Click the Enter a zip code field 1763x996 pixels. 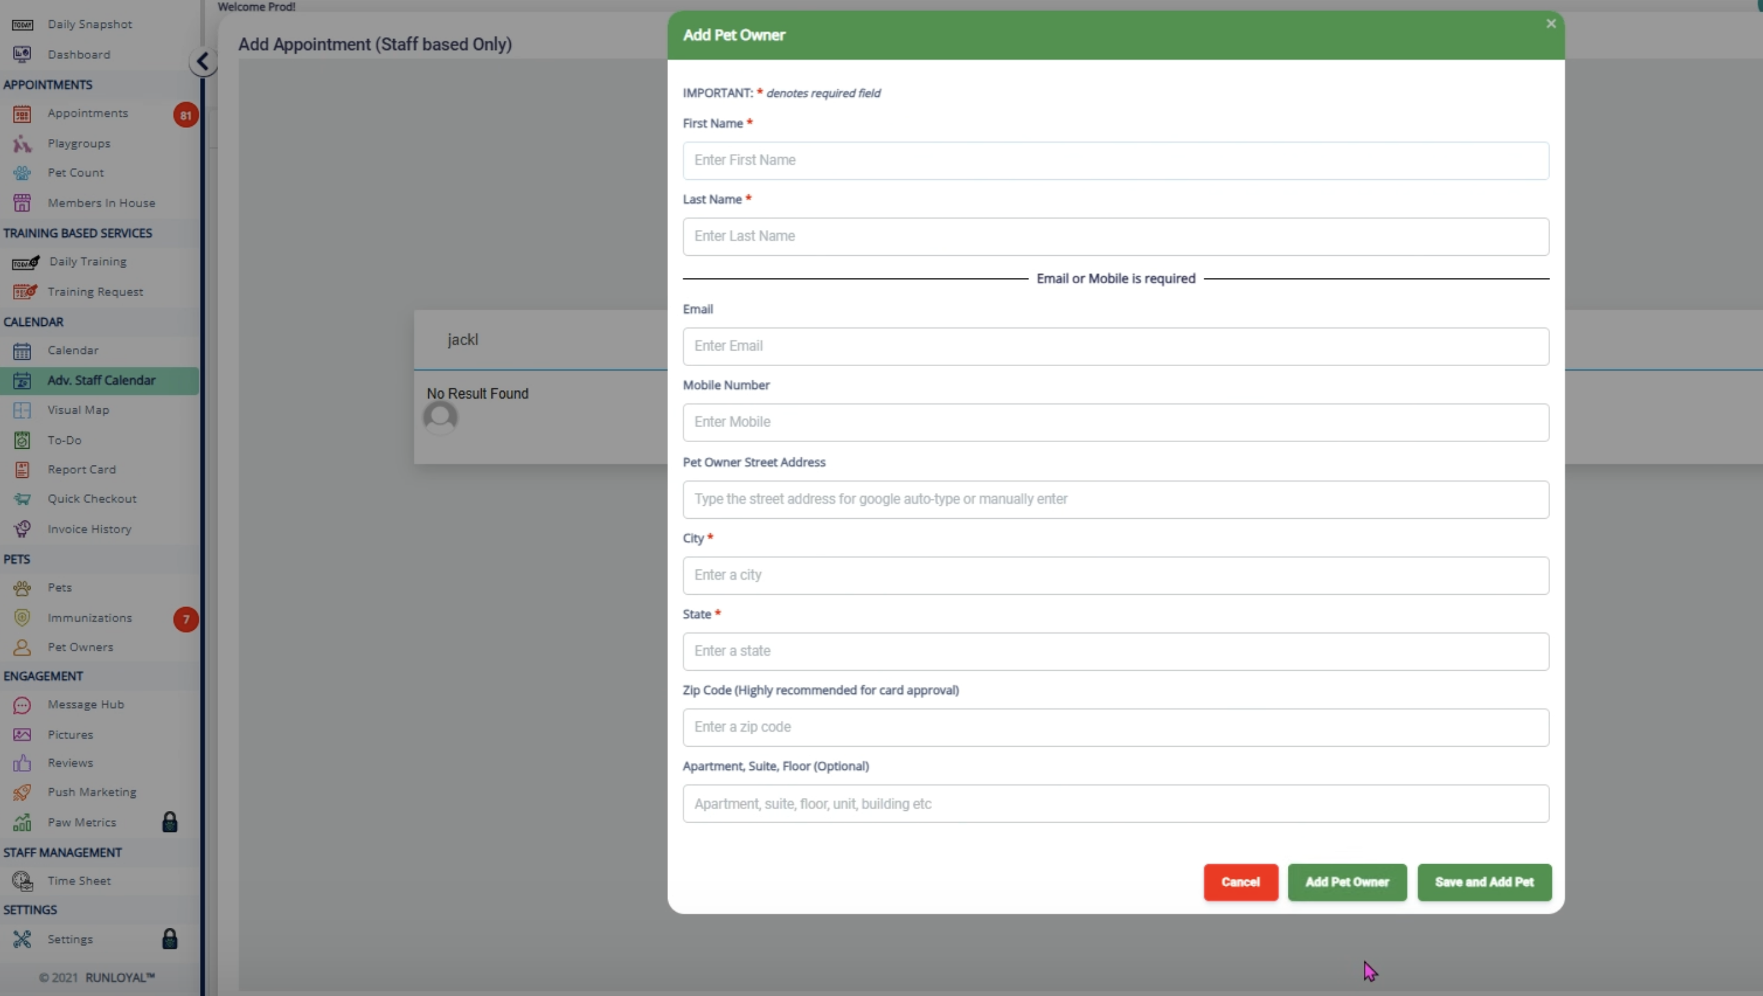[1115, 728]
